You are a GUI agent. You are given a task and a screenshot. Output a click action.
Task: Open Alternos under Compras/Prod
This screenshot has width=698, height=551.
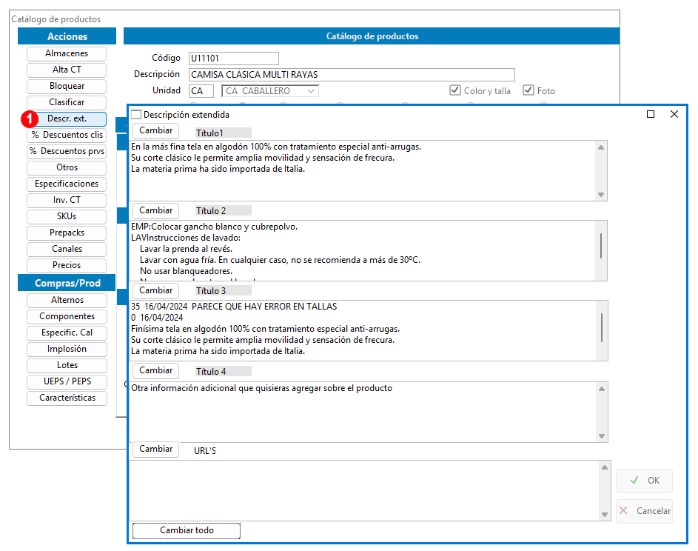(67, 300)
